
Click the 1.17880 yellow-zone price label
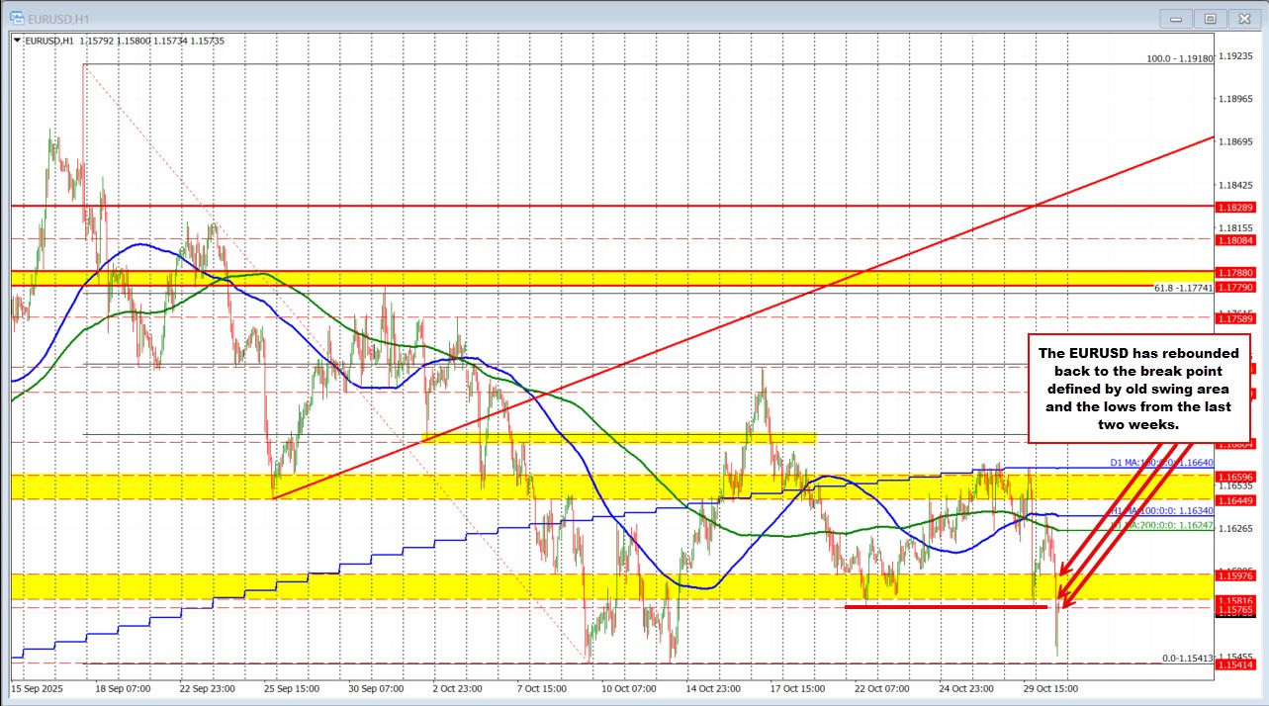point(1234,272)
